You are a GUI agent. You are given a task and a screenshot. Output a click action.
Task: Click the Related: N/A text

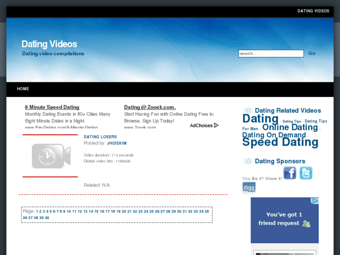tap(97, 185)
